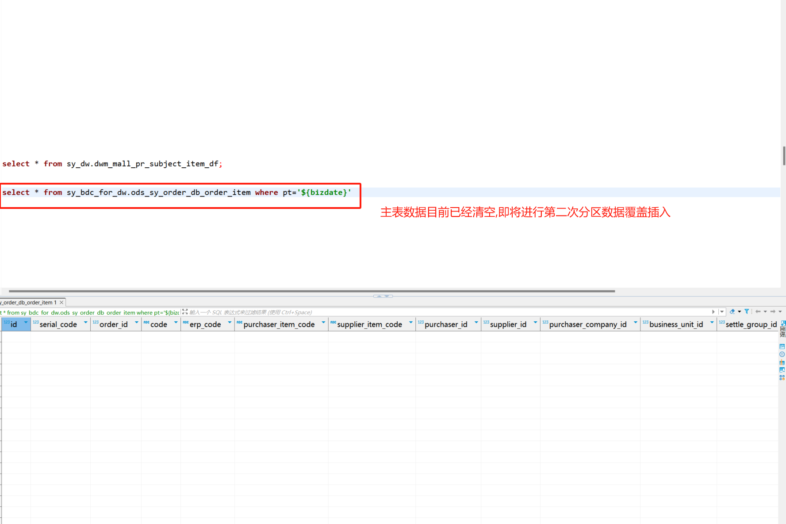Click the blue funnel custom filter icon
The image size is (786, 524).
coord(747,312)
